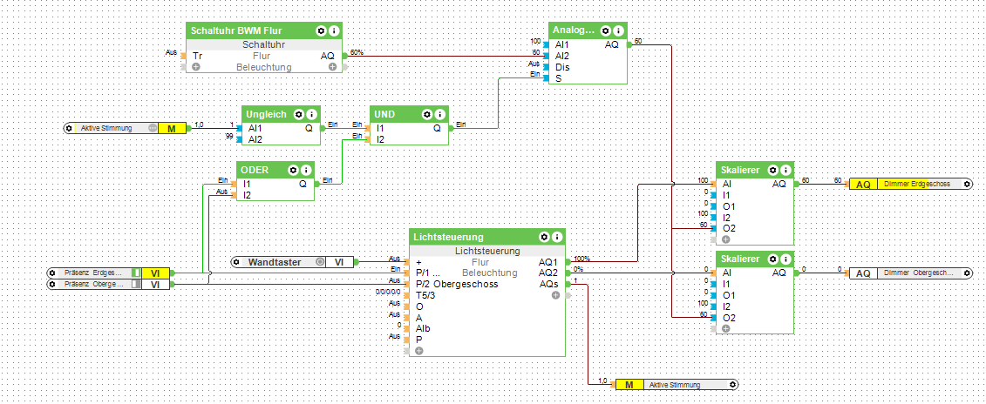
Task: Open the Analog block settings gear
Action: click(x=605, y=30)
